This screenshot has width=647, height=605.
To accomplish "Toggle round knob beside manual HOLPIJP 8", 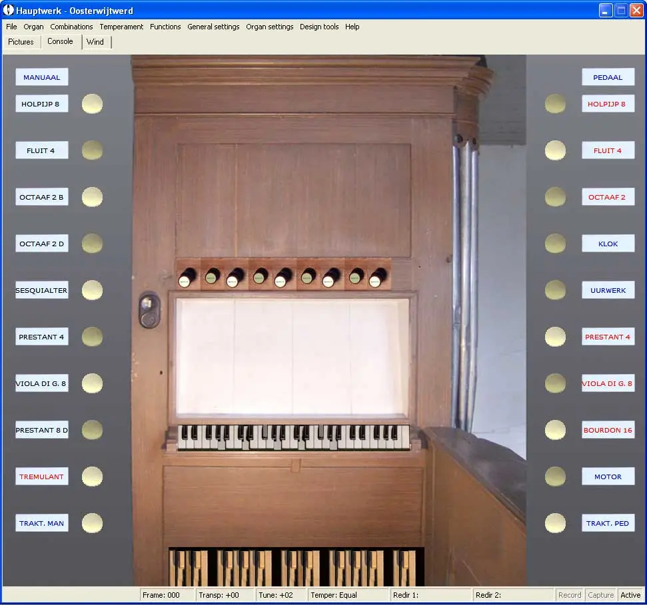I will tap(92, 104).
